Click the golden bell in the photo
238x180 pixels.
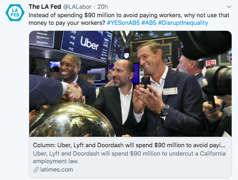[x=71, y=120]
